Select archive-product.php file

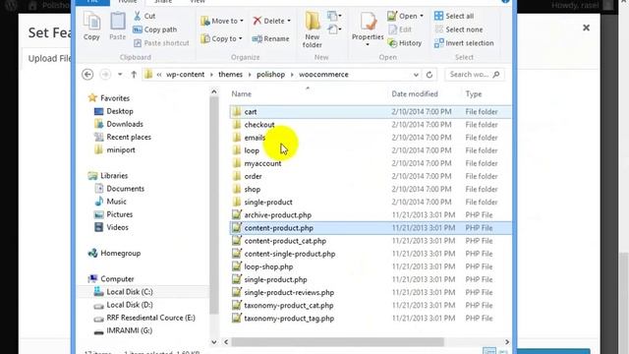pyautogui.click(x=370, y=214)
